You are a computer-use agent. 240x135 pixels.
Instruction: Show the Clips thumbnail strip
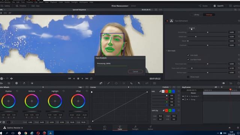[x=36, y=6]
